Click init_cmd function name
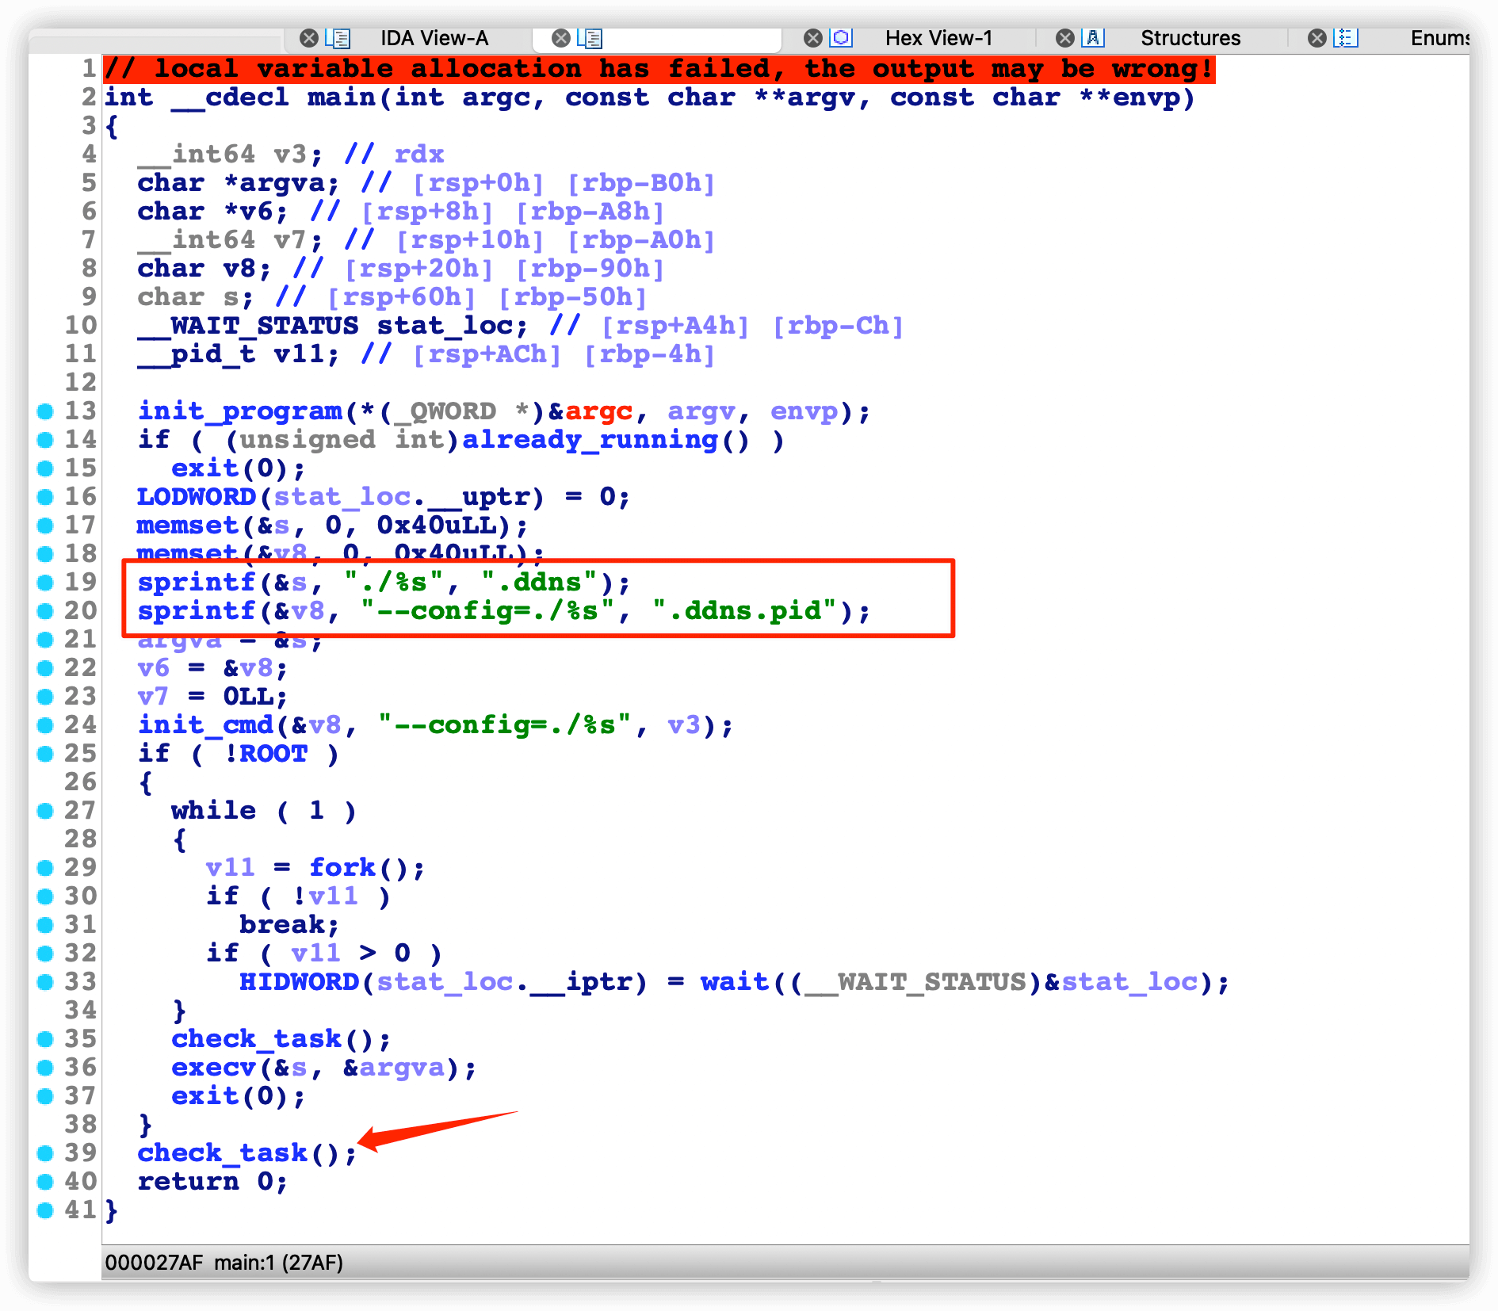1498x1311 pixels. (206, 725)
